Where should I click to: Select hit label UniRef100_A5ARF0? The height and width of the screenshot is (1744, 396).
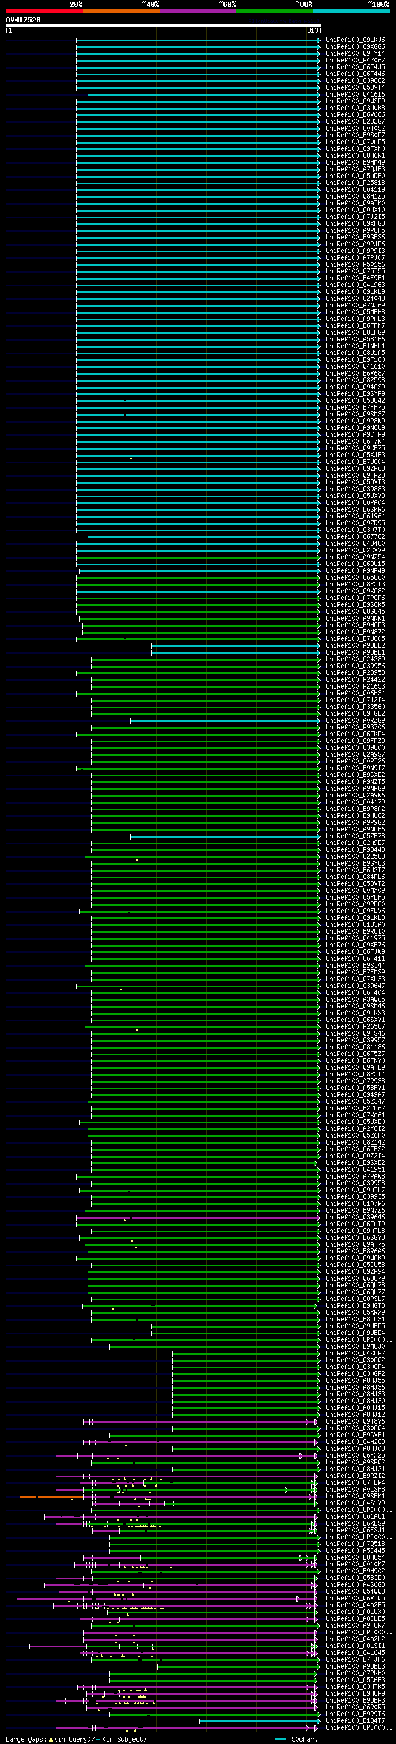pos(355,176)
